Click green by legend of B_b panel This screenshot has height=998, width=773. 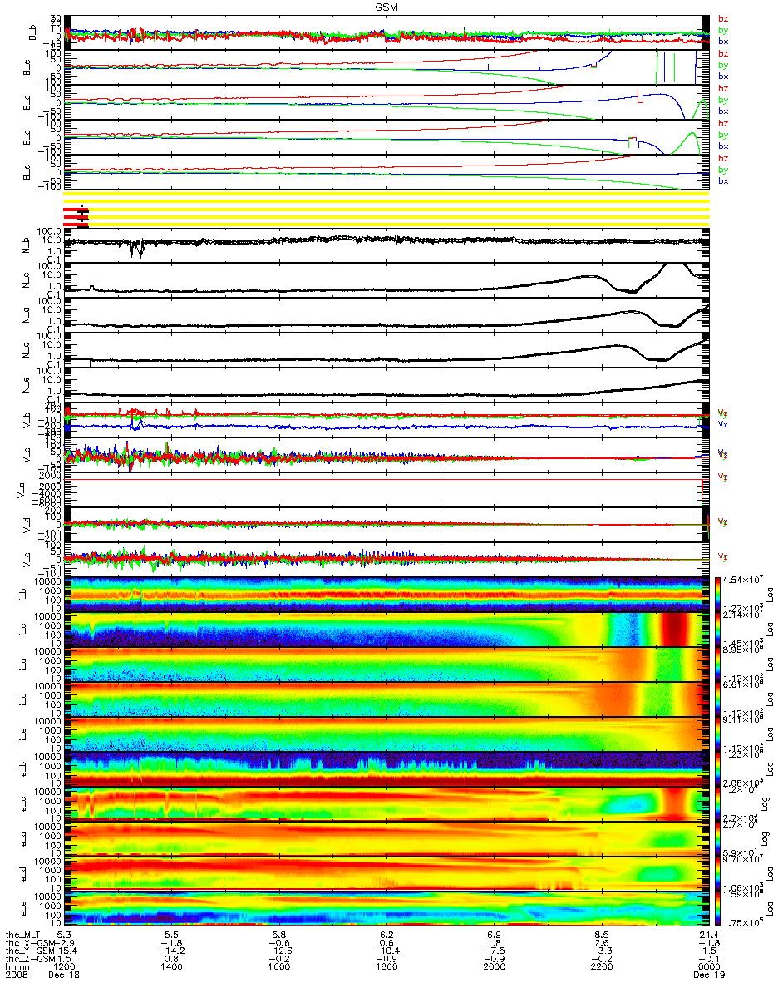click(x=723, y=30)
